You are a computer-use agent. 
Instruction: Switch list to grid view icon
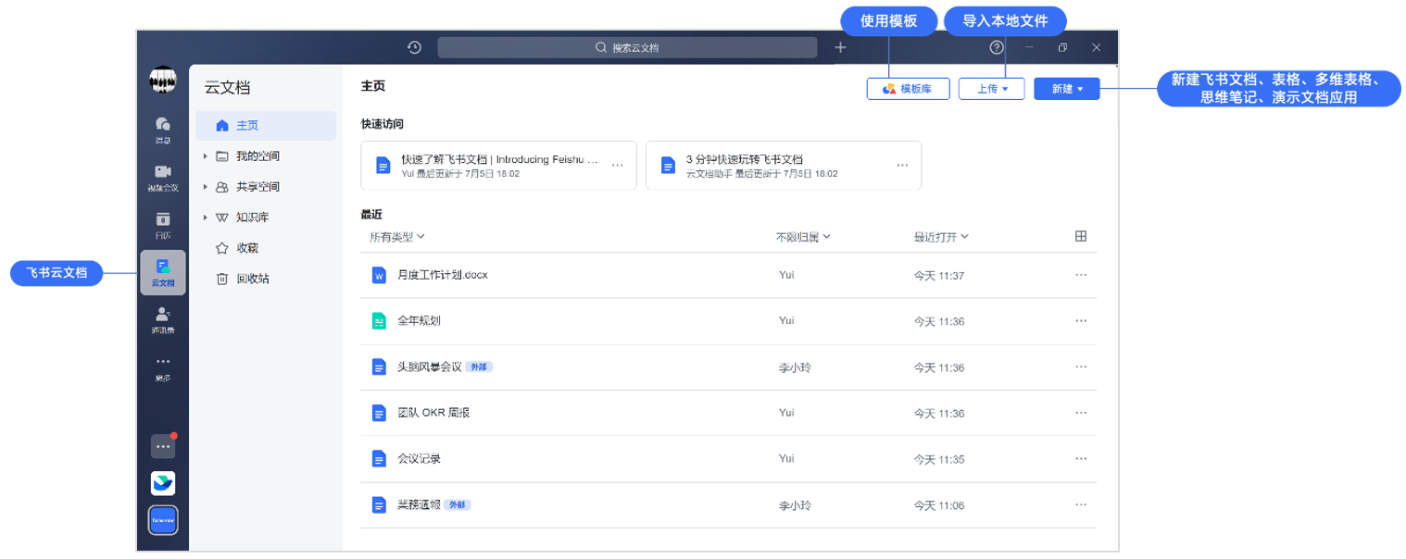(x=1081, y=236)
